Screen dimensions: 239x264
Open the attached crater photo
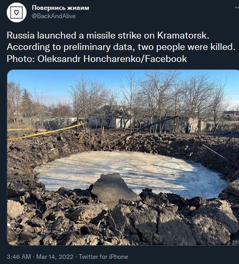pyautogui.click(x=123, y=158)
